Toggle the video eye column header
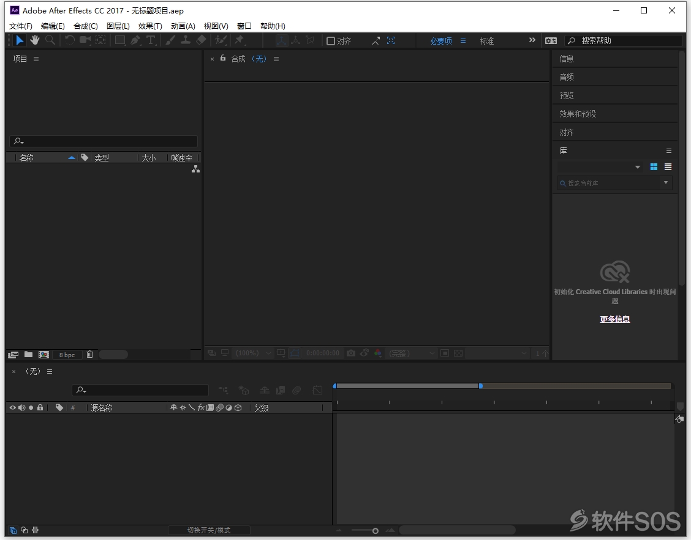Screen dimensions: 691x540 12,408
